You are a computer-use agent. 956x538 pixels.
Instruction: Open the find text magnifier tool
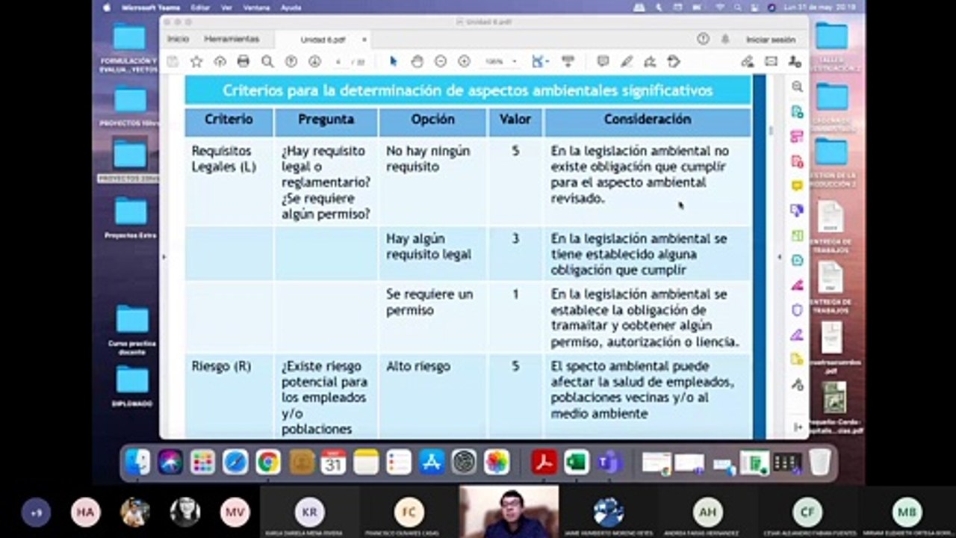[x=267, y=61]
